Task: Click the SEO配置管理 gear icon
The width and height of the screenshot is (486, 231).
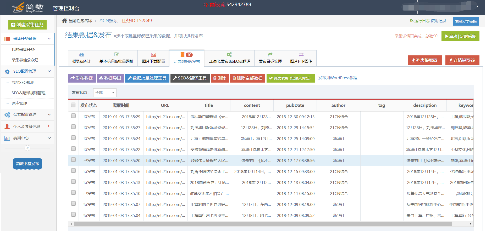Action: [x=7, y=72]
